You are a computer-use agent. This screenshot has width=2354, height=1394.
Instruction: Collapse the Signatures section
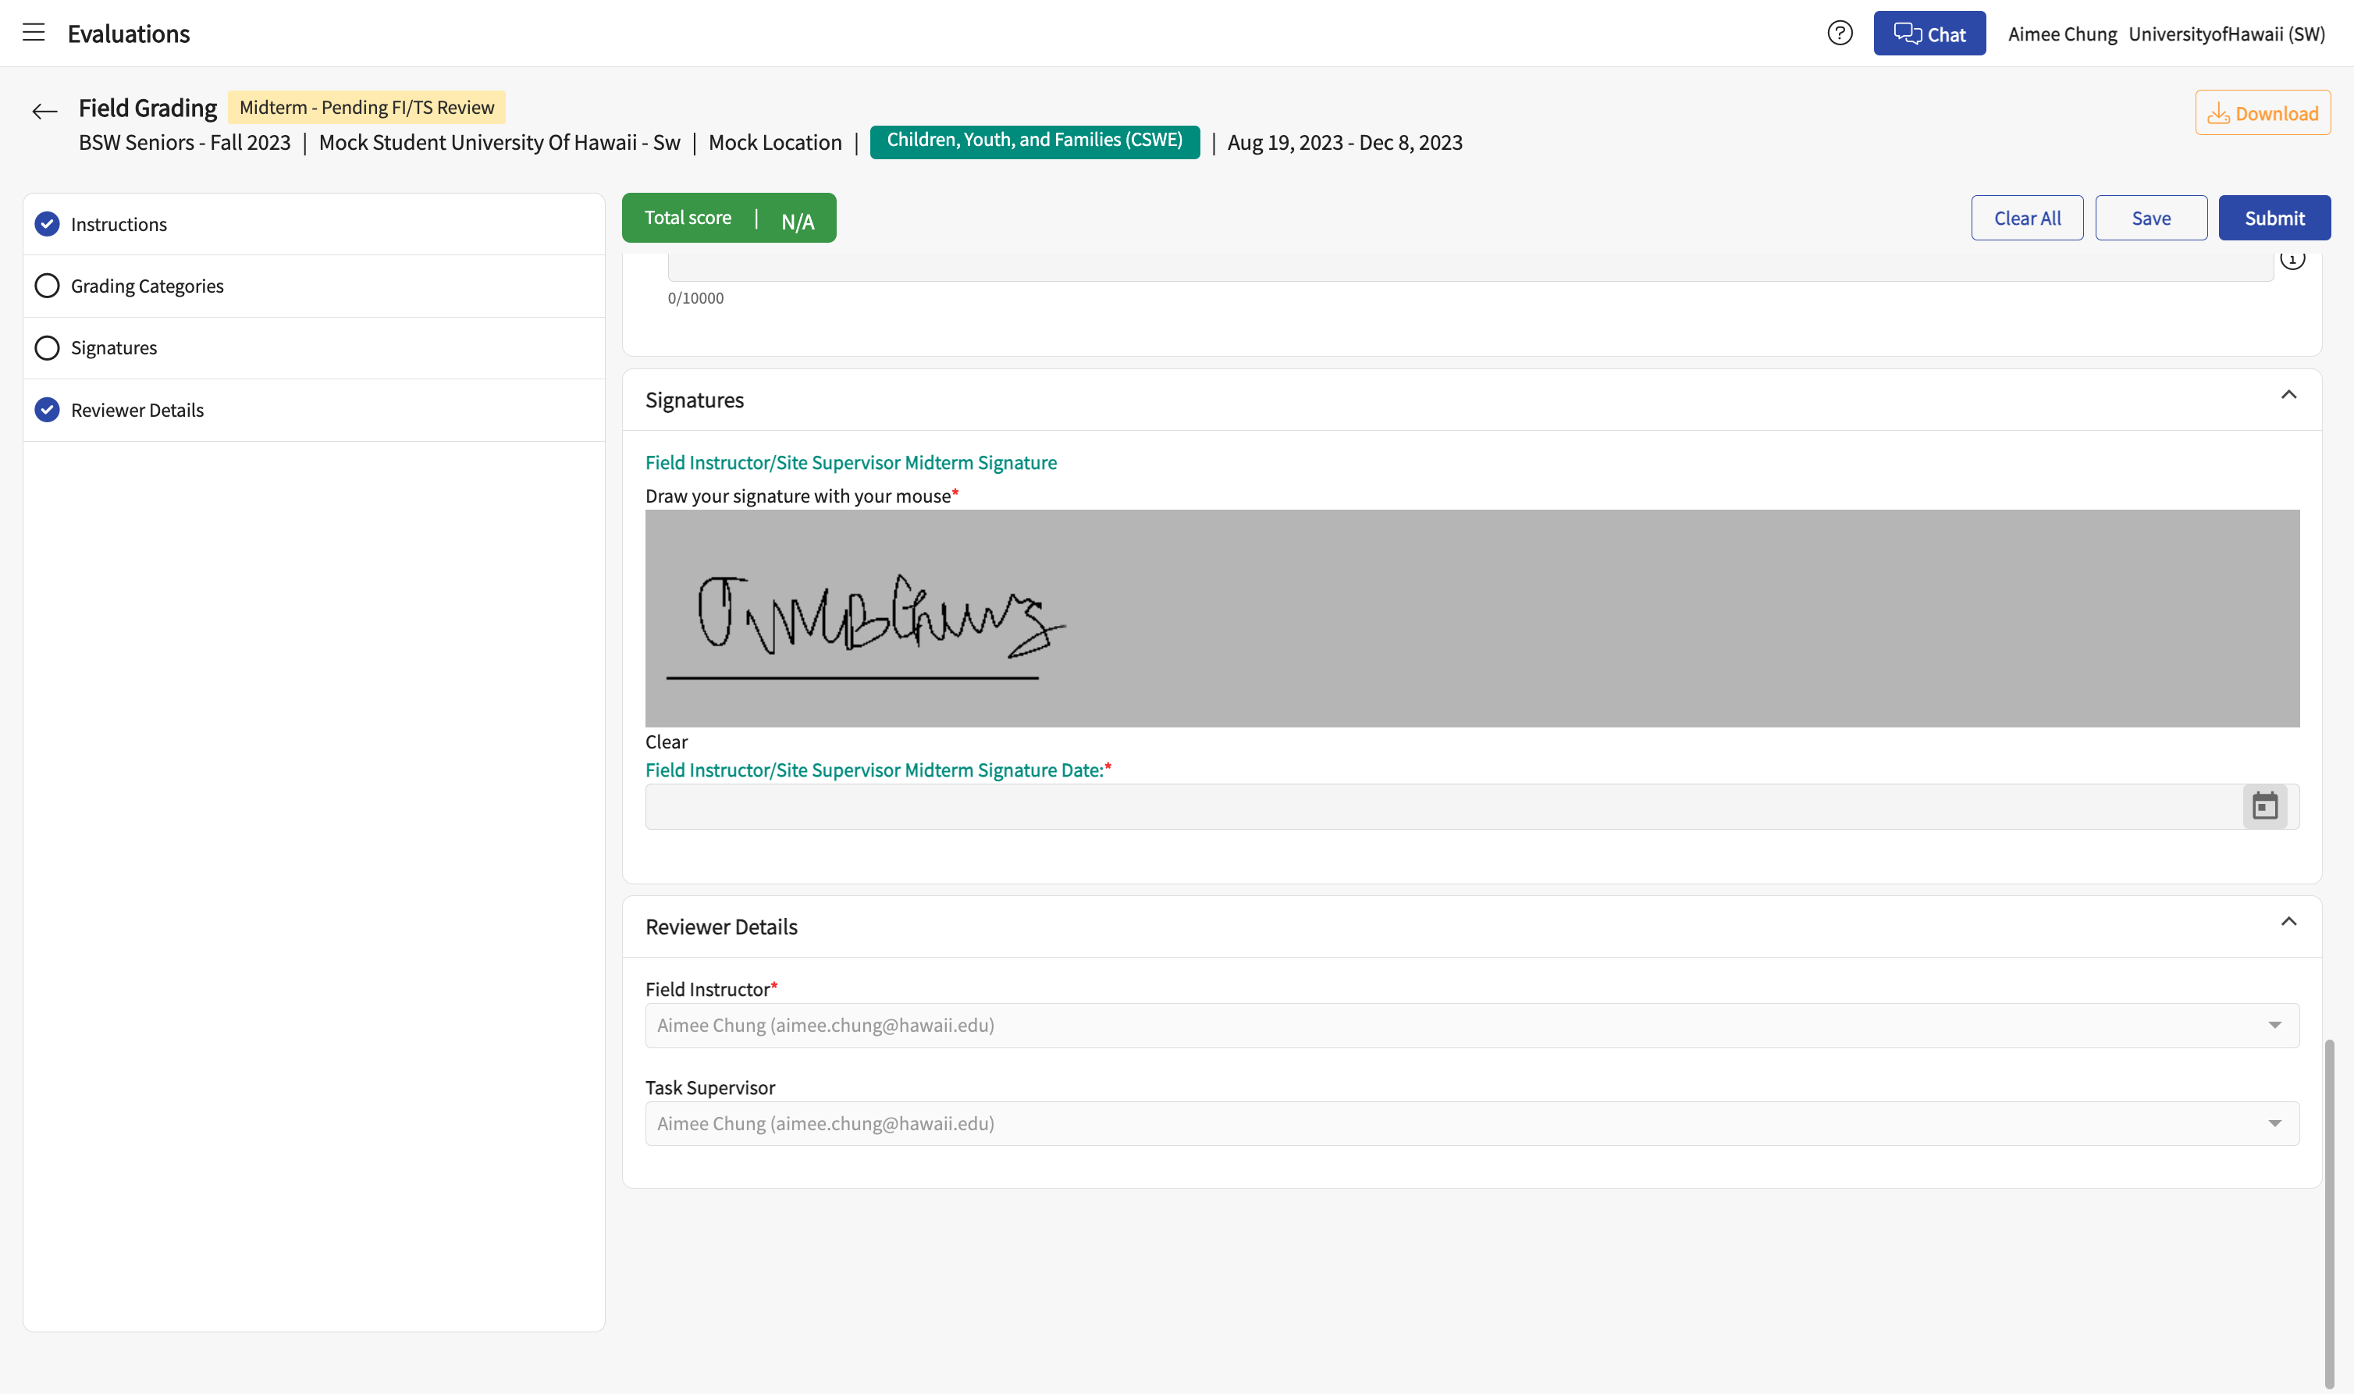tap(2288, 394)
